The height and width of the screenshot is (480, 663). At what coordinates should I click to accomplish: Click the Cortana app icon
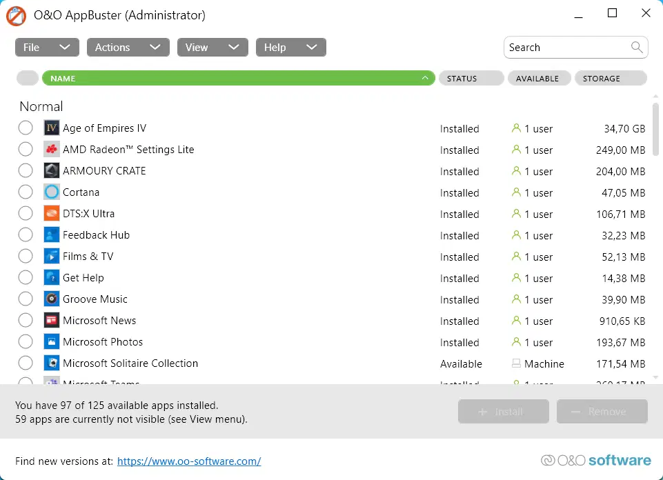(x=52, y=192)
